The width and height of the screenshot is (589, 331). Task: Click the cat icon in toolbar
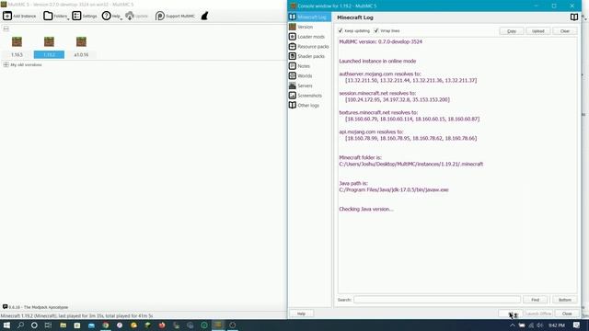point(204,17)
